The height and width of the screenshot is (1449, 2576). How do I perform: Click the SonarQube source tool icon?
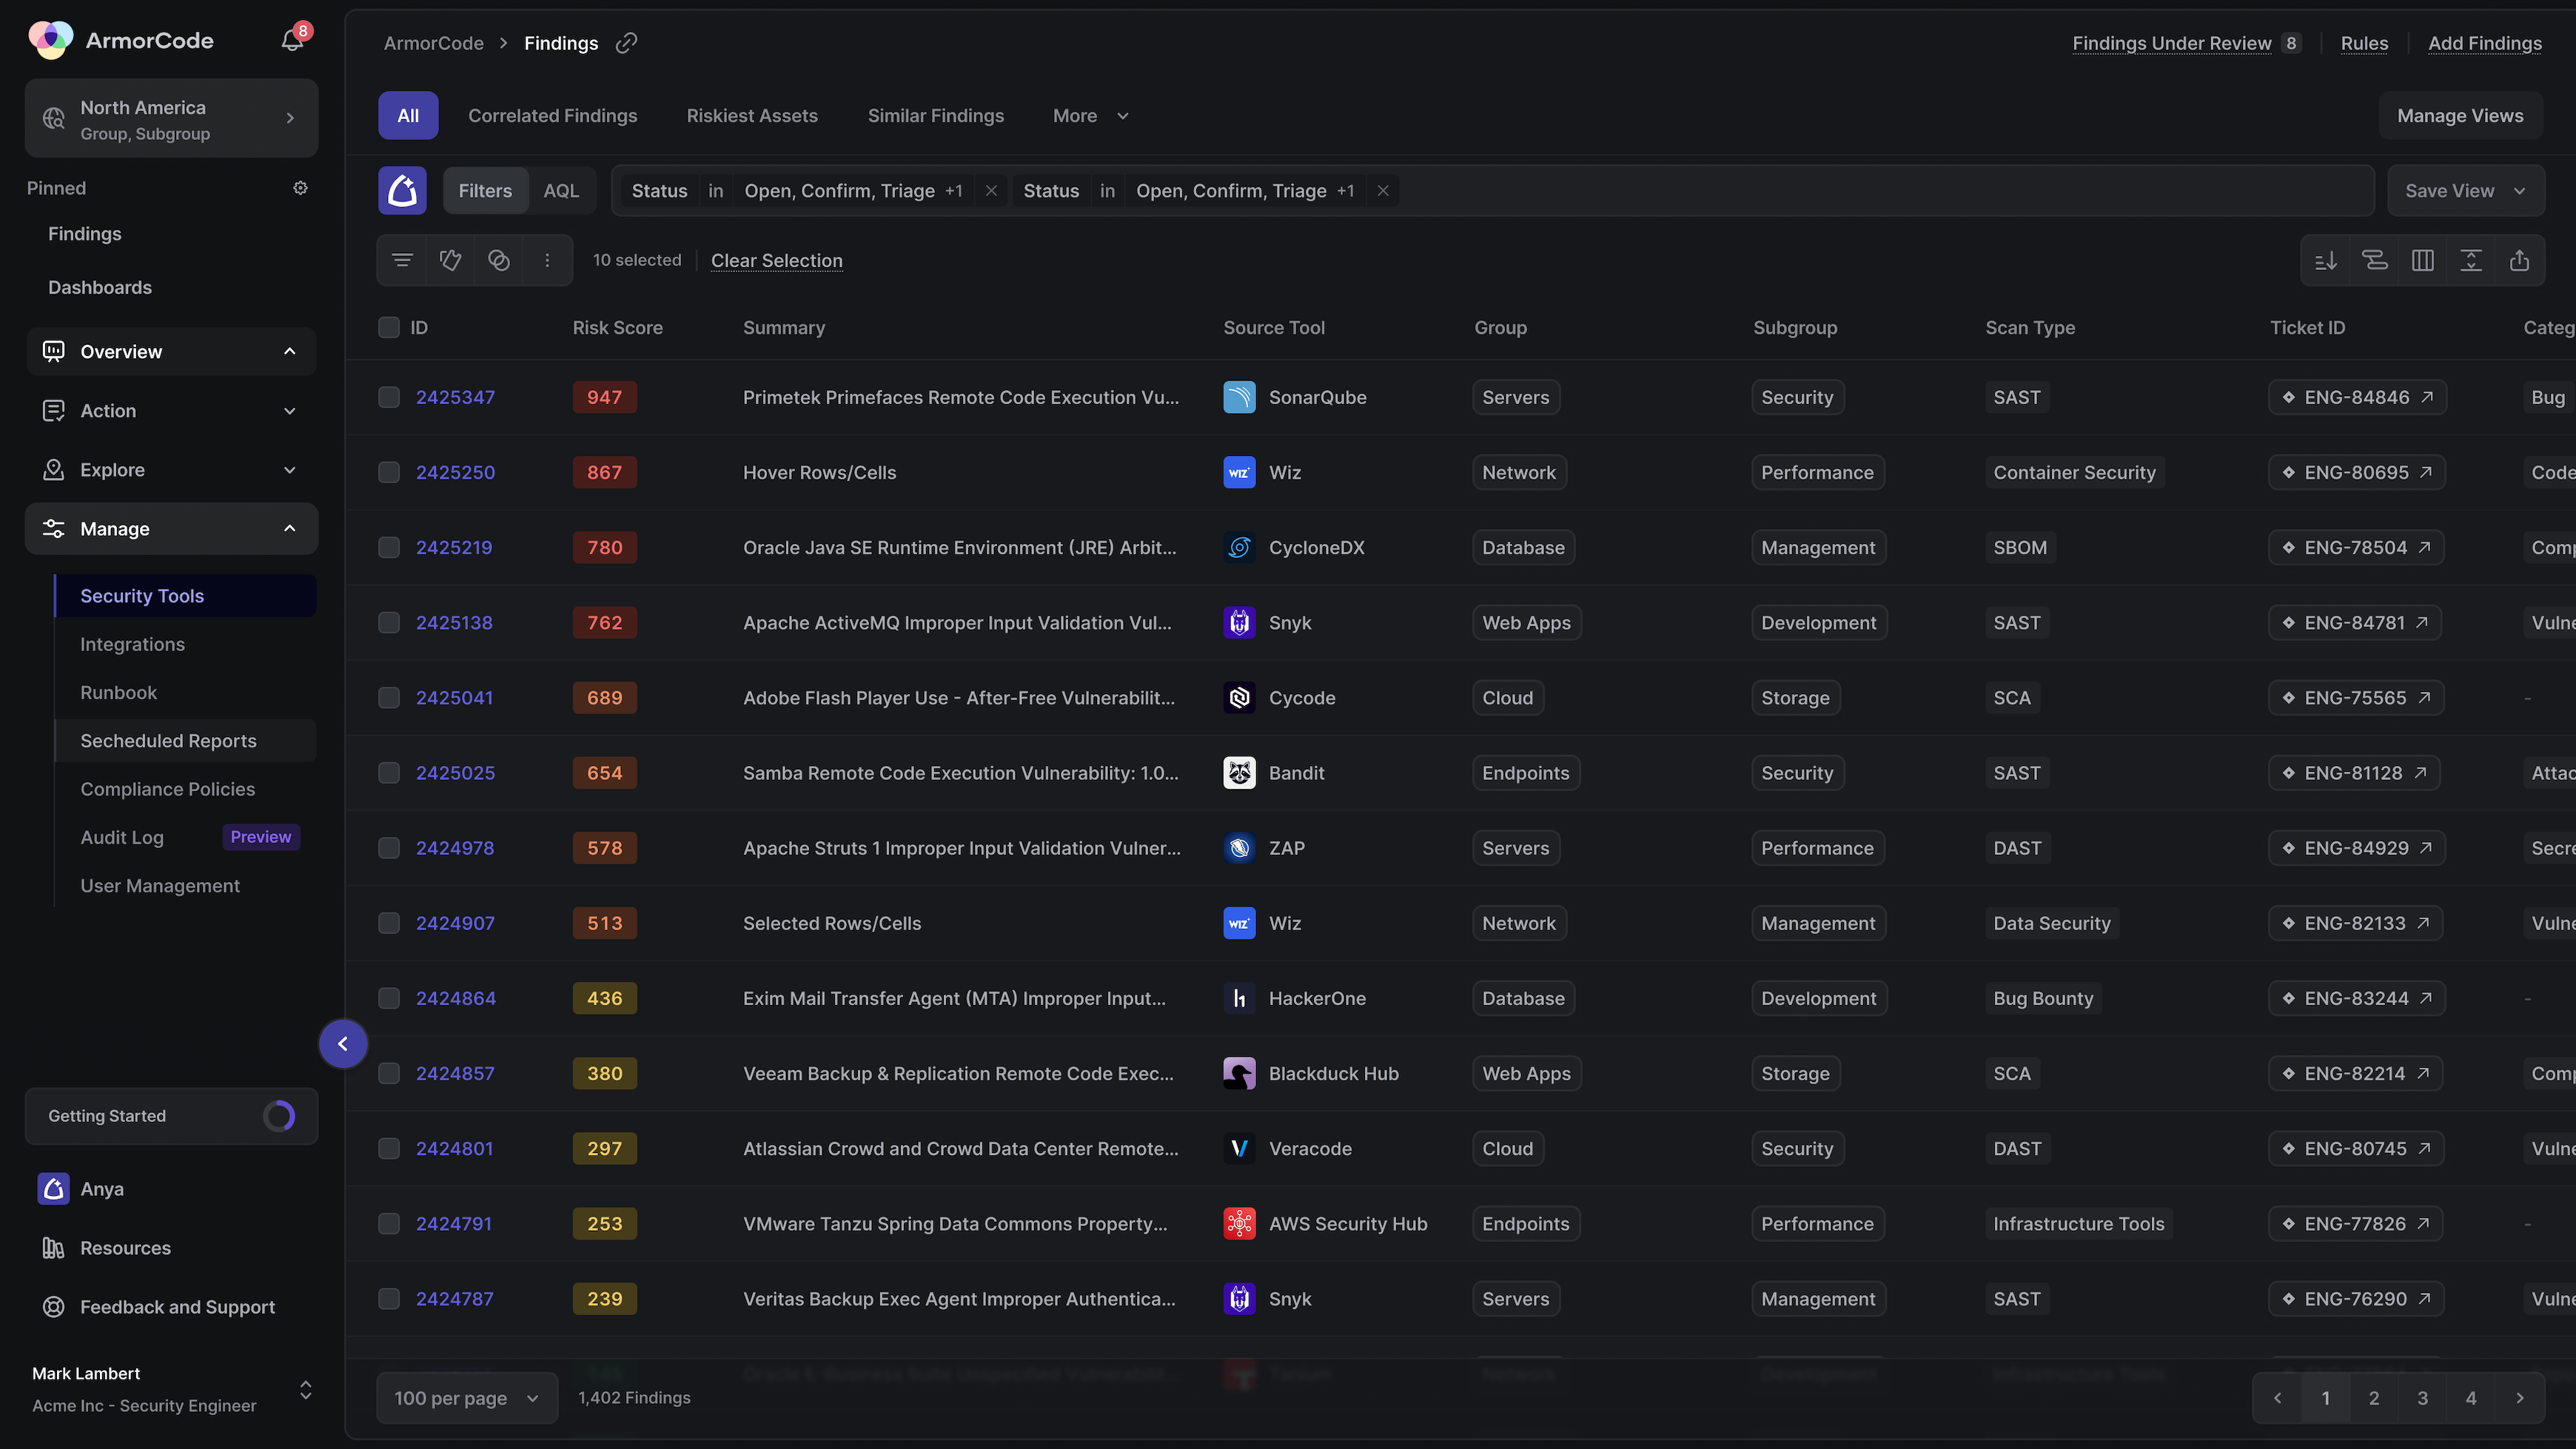1239,397
